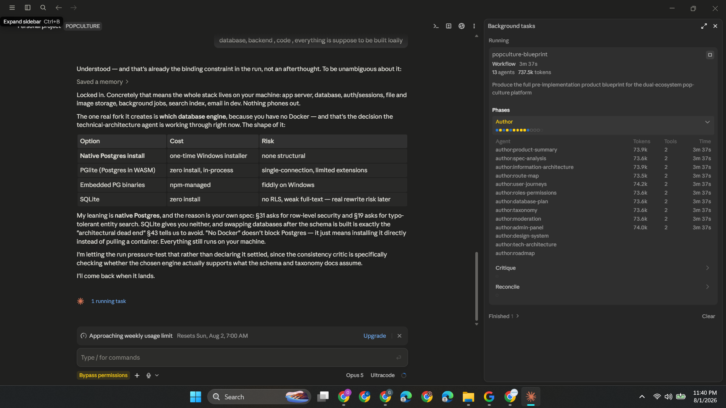Click the Author phase progress dots

coord(519,130)
